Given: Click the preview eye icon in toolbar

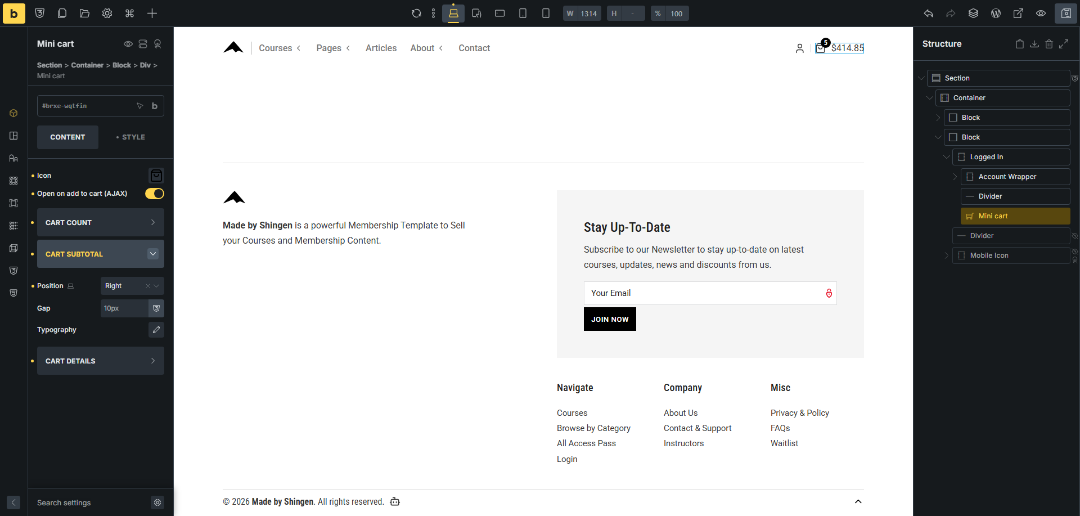Looking at the screenshot, I should pyautogui.click(x=1041, y=14).
